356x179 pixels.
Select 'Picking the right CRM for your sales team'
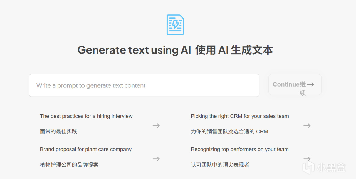pos(240,116)
